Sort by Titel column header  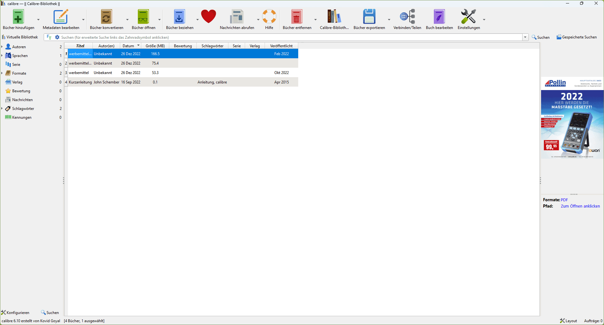(x=80, y=46)
